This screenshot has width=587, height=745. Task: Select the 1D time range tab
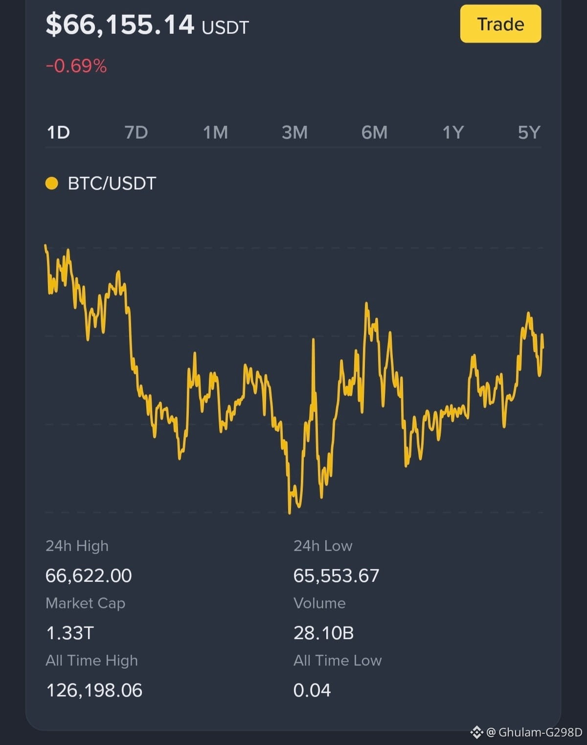click(x=58, y=132)
